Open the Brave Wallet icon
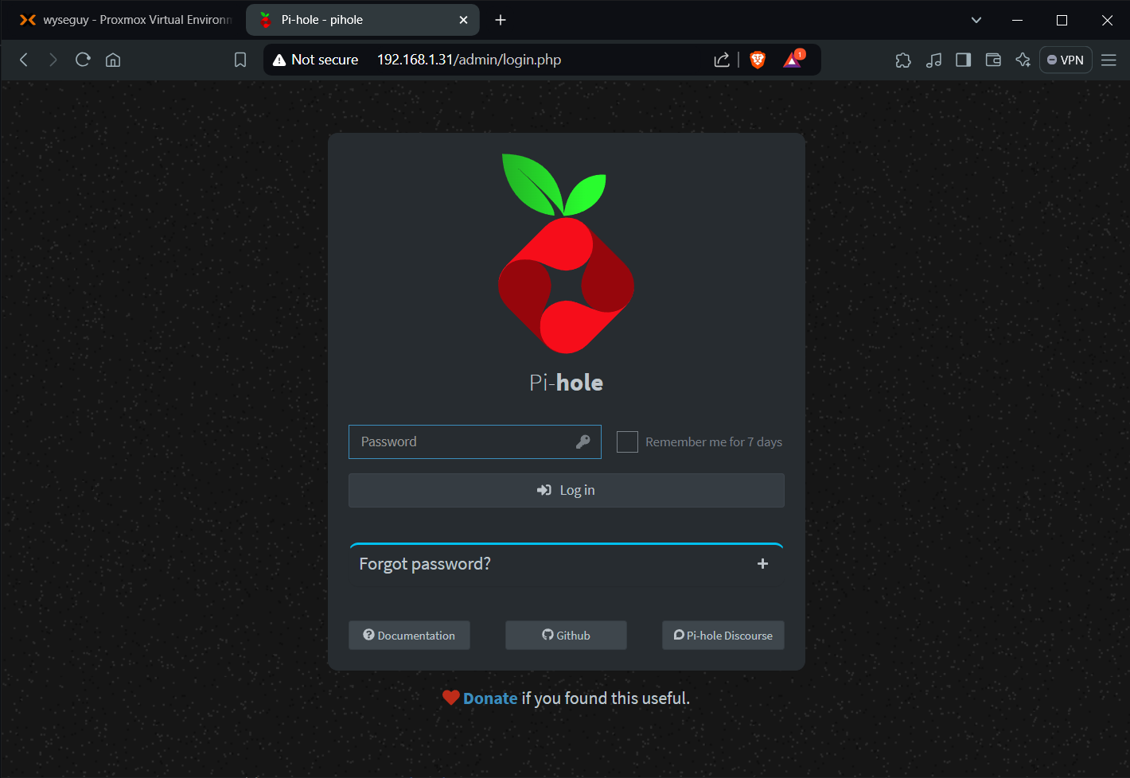 [x=993, y=60]
